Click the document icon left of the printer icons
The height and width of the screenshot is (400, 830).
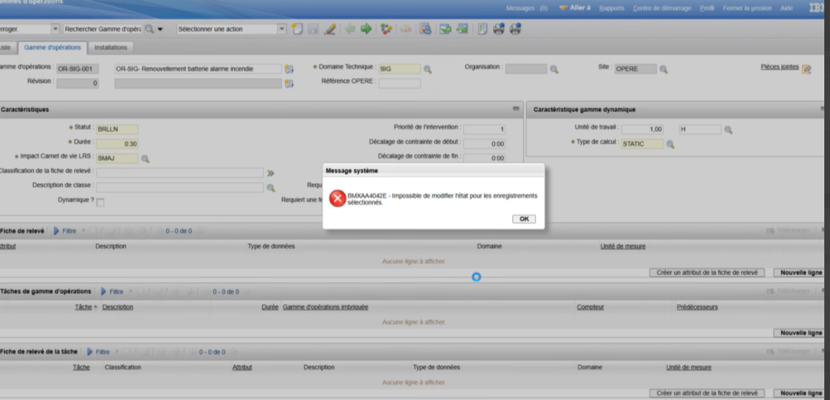point(482,29)
